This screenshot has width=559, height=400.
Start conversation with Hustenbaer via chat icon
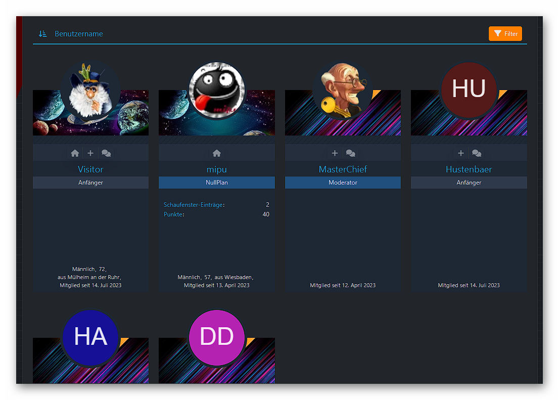477,153
